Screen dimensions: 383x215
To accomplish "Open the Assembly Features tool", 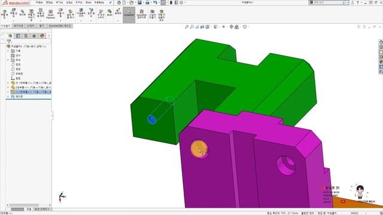I will 81,13.
